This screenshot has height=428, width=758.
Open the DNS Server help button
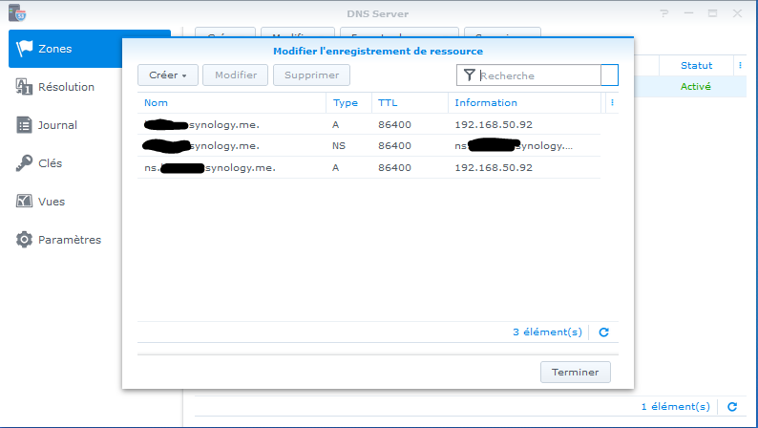[x=664, y=13]
